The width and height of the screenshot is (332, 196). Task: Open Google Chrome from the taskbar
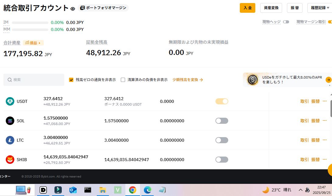[x=132, y=190]
